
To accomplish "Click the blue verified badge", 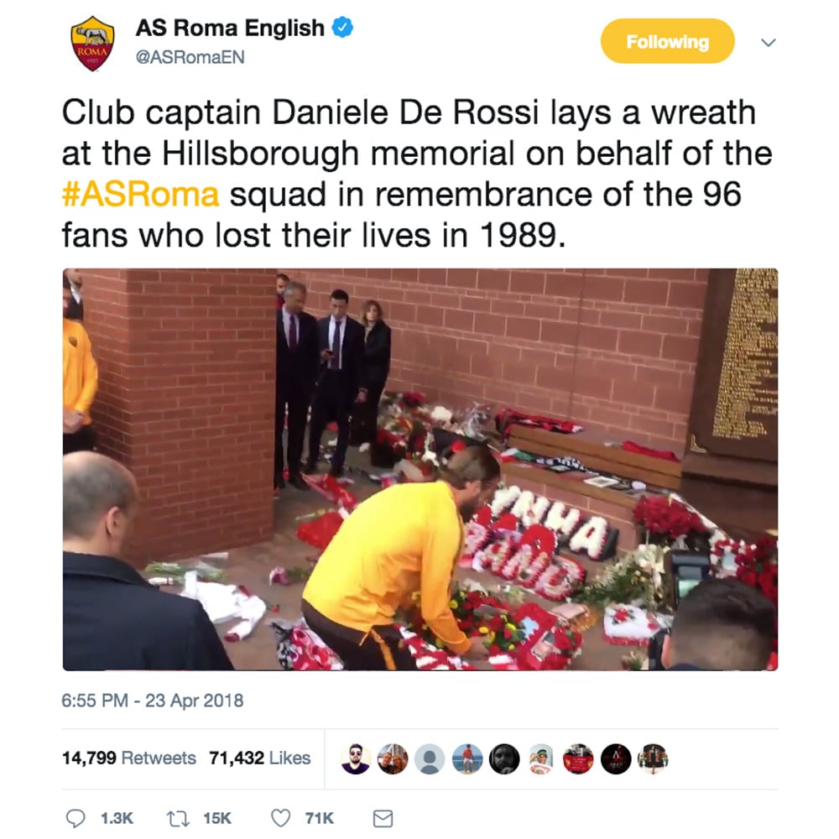I will pos(342,28).
